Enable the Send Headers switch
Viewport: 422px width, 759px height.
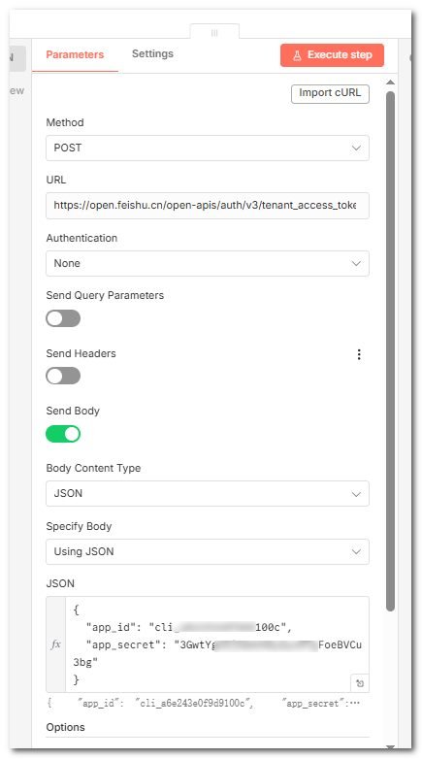(63, 376)
